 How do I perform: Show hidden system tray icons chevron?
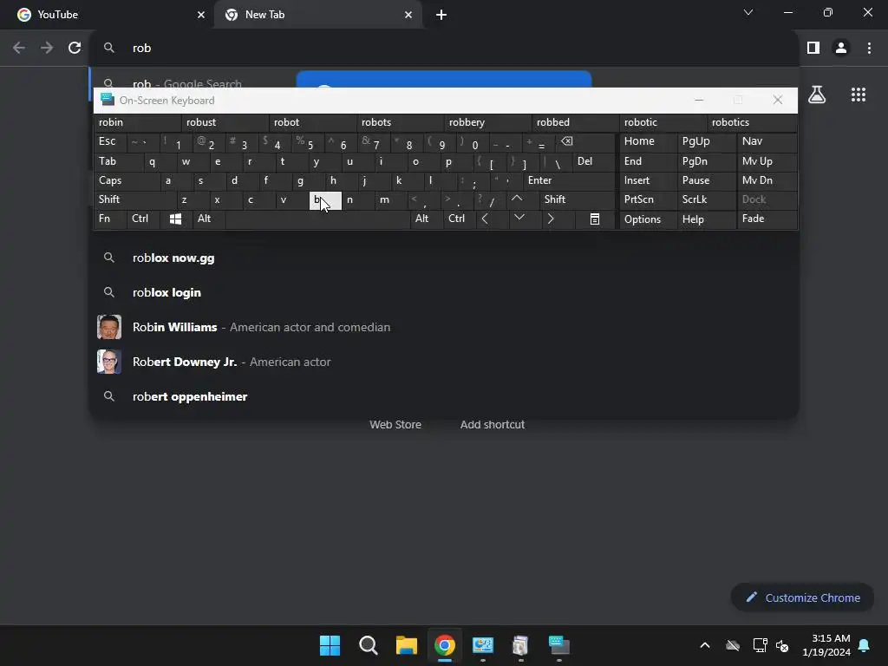pyautogui.click(x=704, y=645)
